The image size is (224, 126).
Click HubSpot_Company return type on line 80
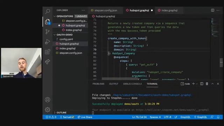click(124, 53)
